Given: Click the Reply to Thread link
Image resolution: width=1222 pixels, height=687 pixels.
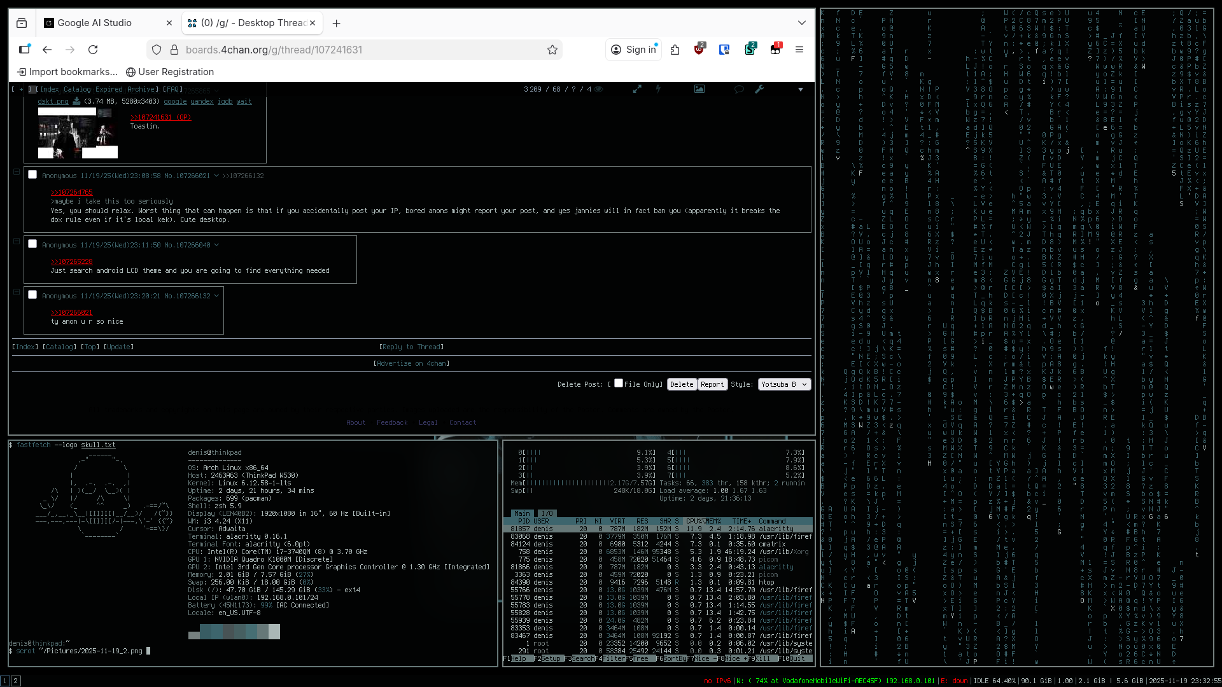Looking at the screenshot, I should tap(411, 347).
